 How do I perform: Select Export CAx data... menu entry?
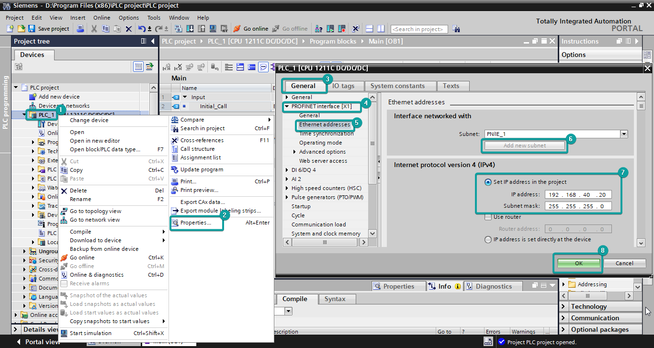[202, 202]
